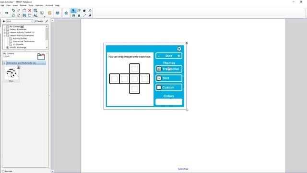
Task: Click the top face of dice net
Action: [x=134, y=69]
